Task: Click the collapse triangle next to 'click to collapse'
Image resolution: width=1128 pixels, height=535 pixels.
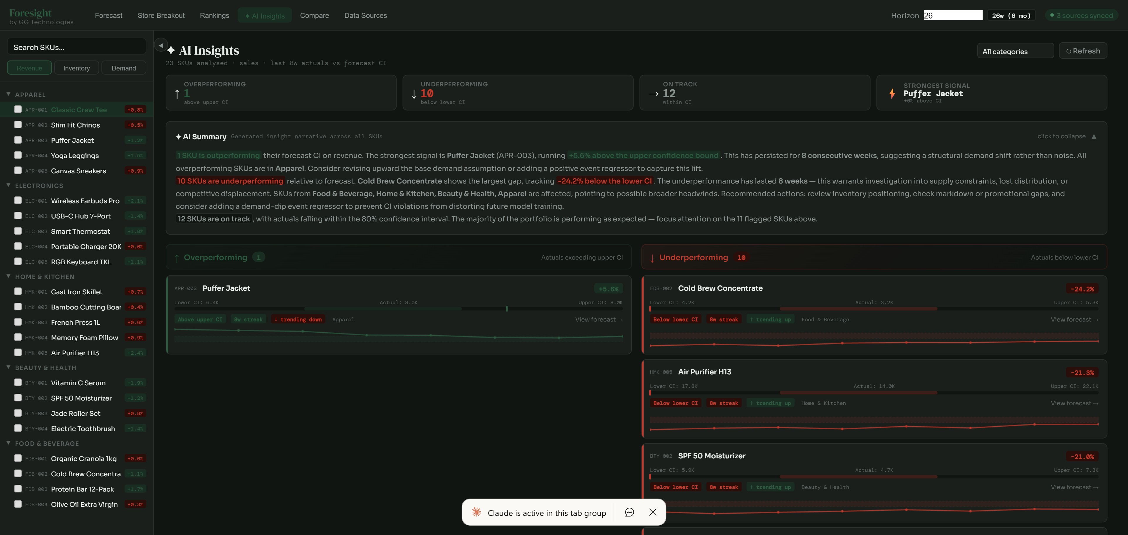Action: [x=1094, y=136]
